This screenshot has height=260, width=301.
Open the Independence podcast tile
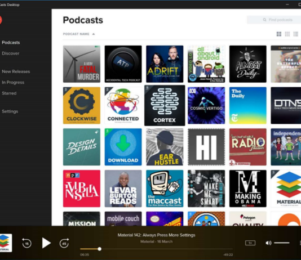coord(286,147)
